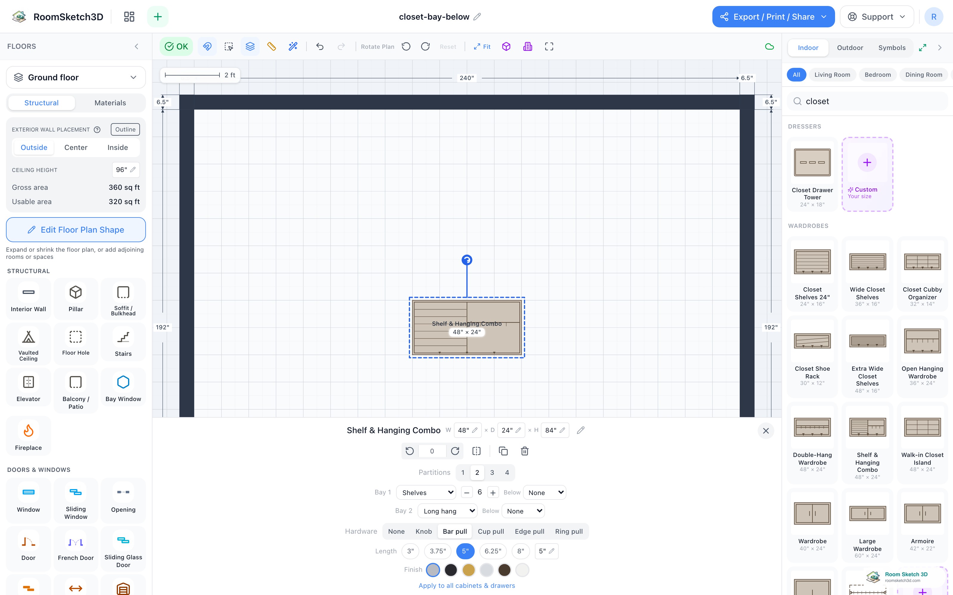This screenshot has width=953, height=595.
Task: Pick the gold finish swatch
Action: click(468, 570)
